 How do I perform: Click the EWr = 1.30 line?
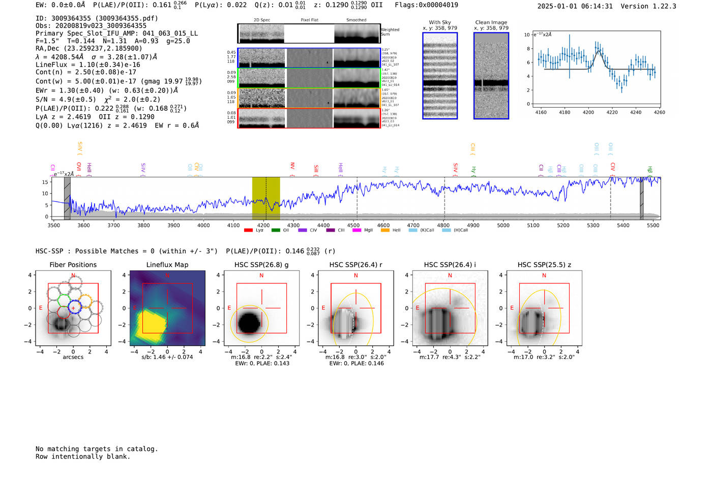point(107,90)
